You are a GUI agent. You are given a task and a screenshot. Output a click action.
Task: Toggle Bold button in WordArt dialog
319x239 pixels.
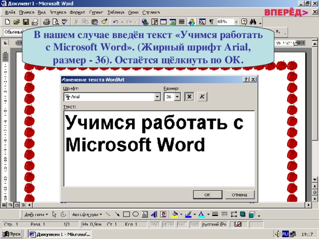189,97
